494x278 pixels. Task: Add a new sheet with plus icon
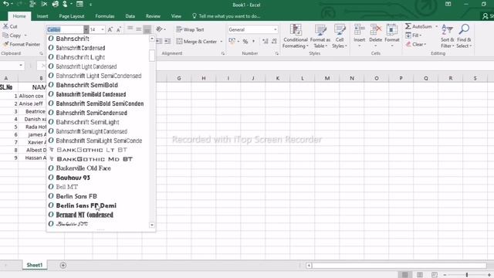pos(63,266)
